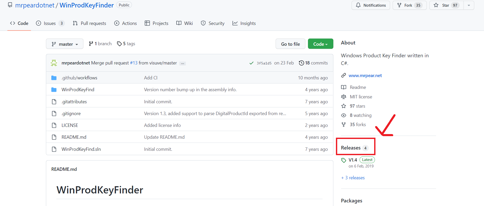484x206 pixels.
Task: Click the file icon for LICENSE
Action: coord(54,125)
